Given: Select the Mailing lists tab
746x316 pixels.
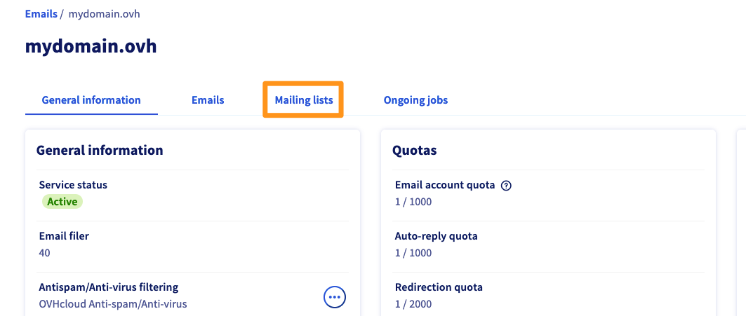Looking at the screenshot, I should click(303, 100).
